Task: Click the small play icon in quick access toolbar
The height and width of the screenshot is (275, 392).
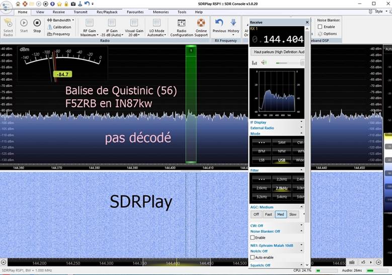Action: click(39, 4)
